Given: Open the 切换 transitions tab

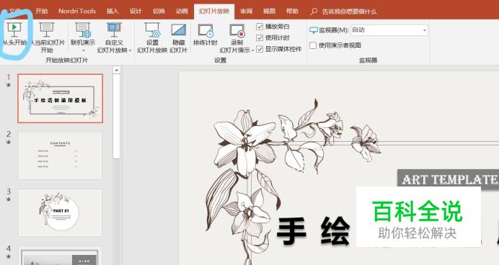Looking at the screenshot, I should point(159,11).
